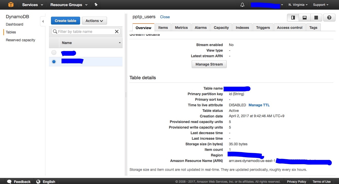Click the Overview tab

tap(144, 28)
